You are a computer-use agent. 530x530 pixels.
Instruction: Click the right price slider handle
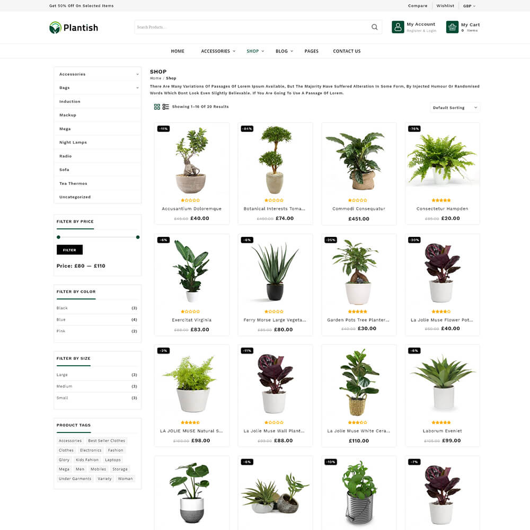pos(138,237)
